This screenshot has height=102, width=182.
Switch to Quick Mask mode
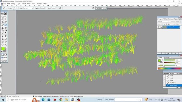click(5, 54)
